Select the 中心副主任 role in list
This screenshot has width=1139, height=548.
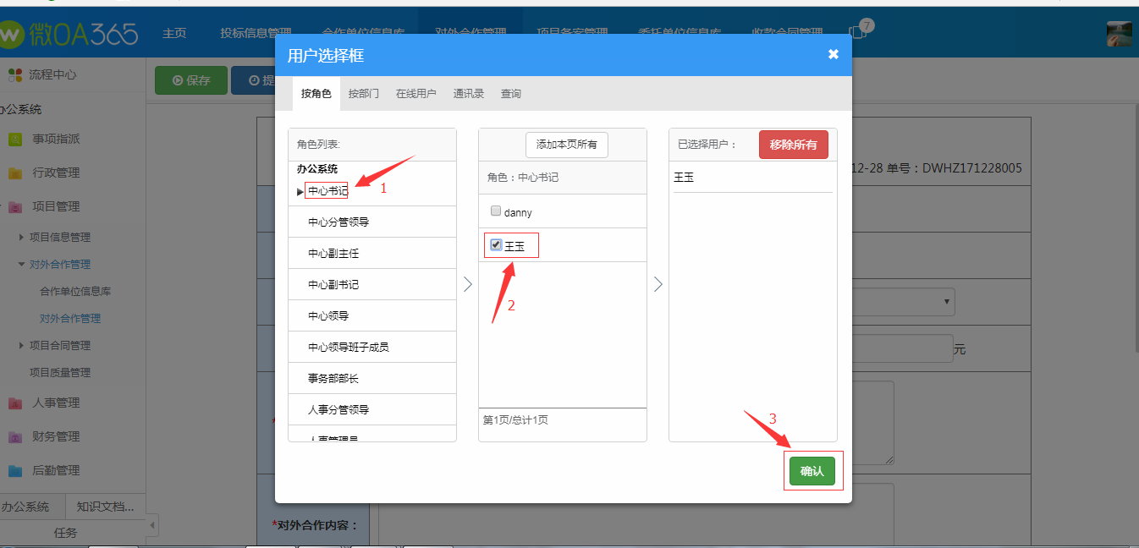333,254
